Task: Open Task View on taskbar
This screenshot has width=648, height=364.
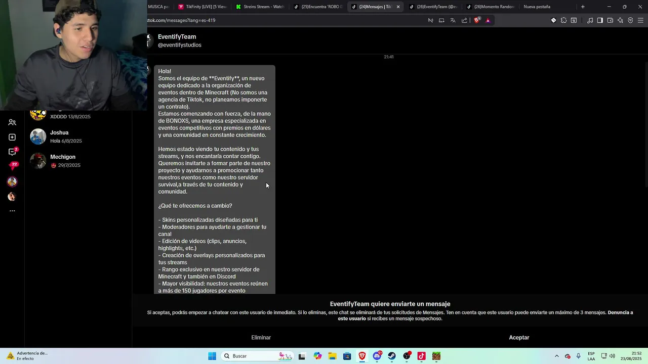Action: (302, 356)
